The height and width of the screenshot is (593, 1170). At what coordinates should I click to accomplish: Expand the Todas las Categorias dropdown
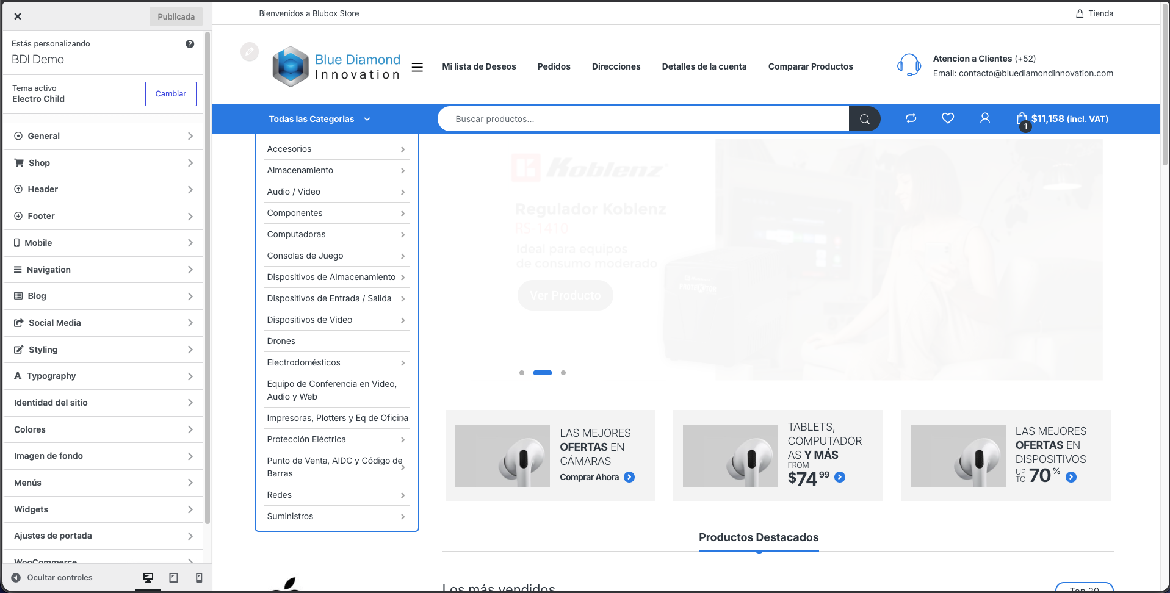click(x=320, y=119)
